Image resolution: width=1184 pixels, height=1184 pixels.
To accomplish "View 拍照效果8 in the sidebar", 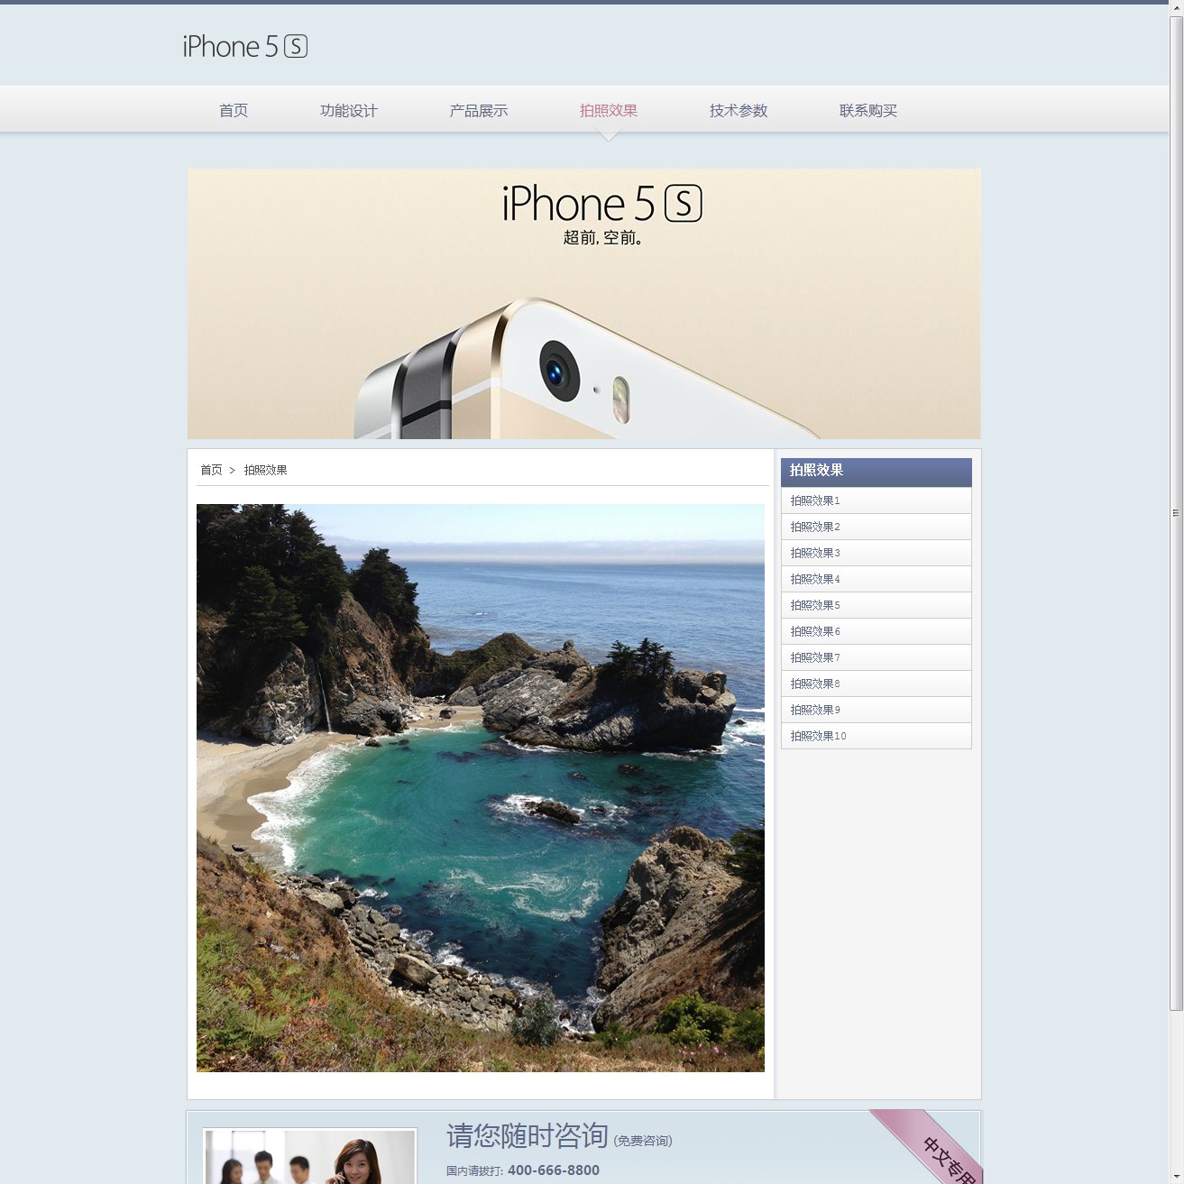I will tap(815, 684).
